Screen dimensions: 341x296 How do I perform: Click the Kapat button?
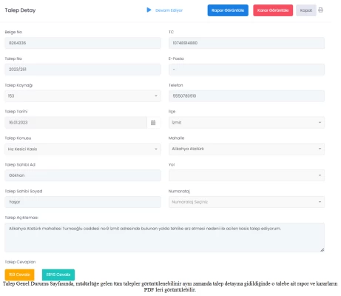tap(306, 10)
